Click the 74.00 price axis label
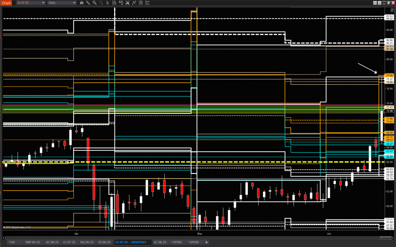 (x=389, y=103)
